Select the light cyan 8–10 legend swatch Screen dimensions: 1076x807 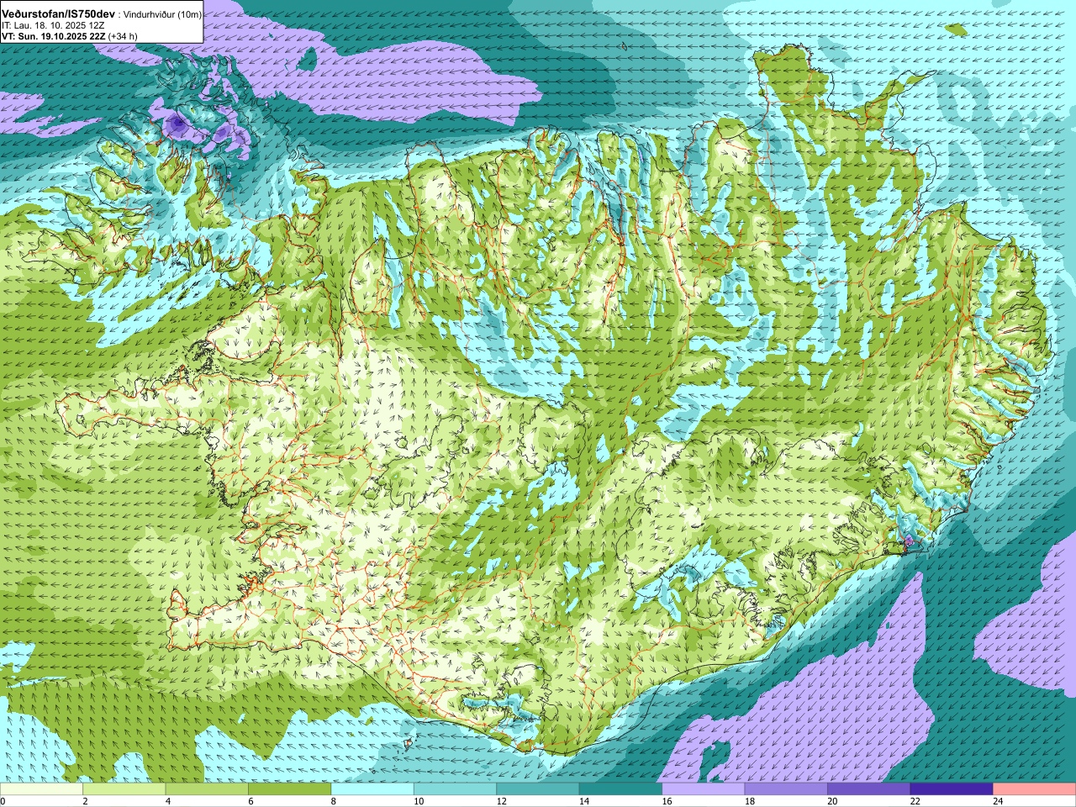372,789
